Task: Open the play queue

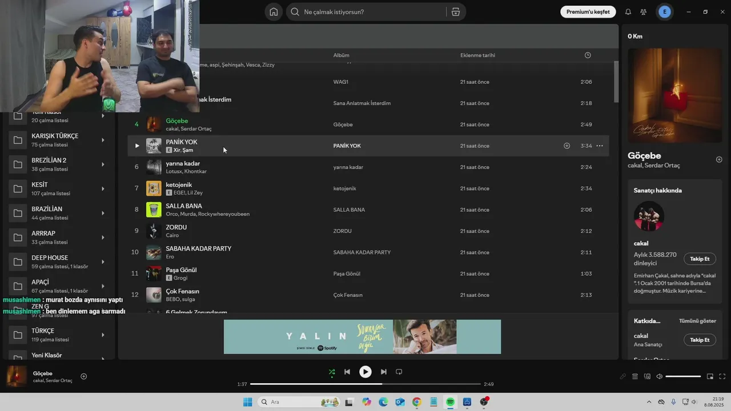Action: pos(635,376)
